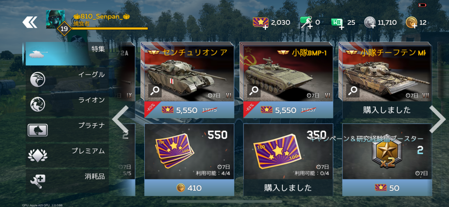This screenshot has width=449, height=207.
Task: Open the プレミアム category
Action: 67,155
